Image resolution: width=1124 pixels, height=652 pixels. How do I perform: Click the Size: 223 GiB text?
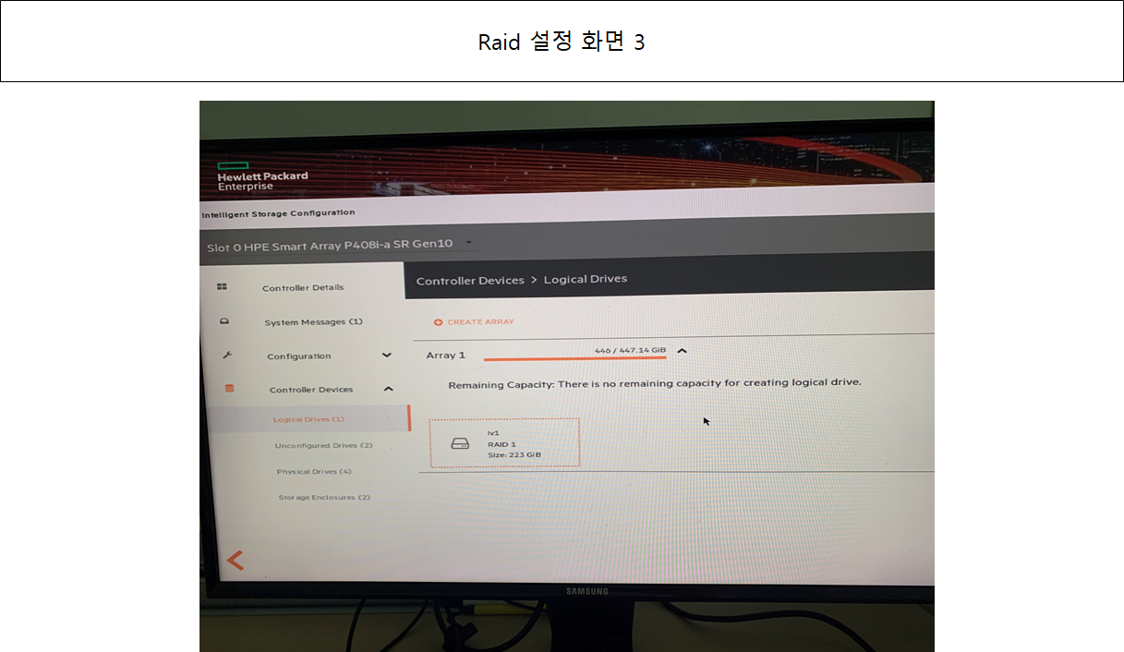point(514,454)
